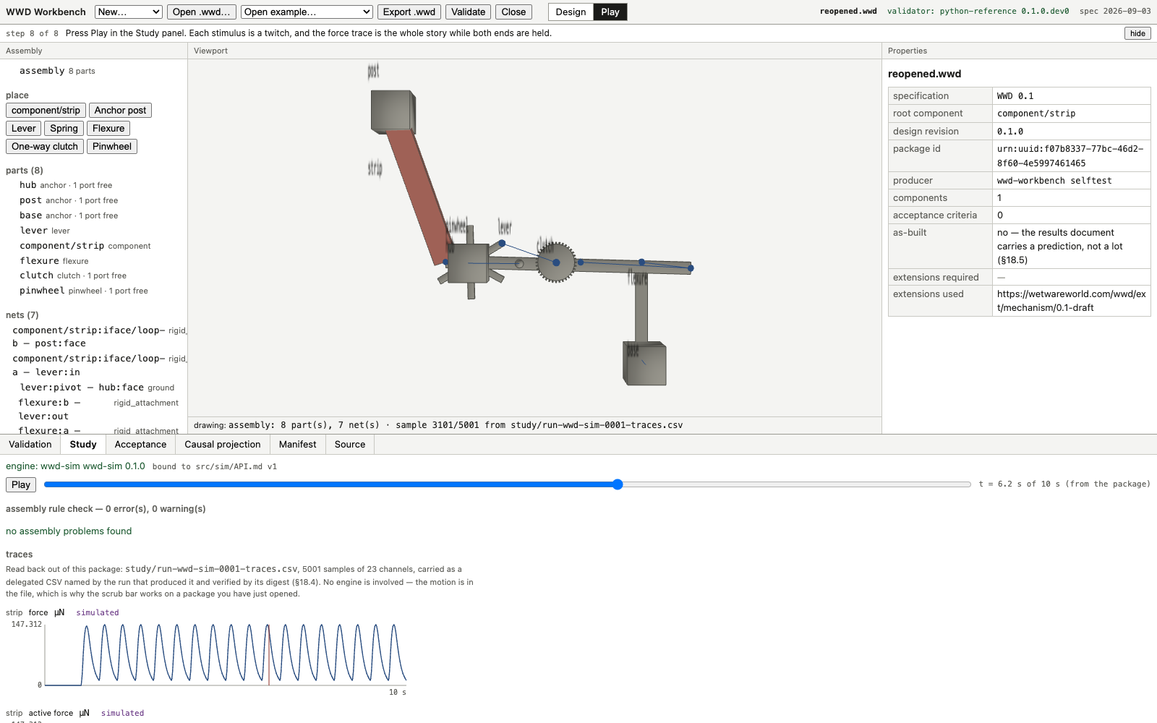Click the post block in viewport

pos(393,111)
